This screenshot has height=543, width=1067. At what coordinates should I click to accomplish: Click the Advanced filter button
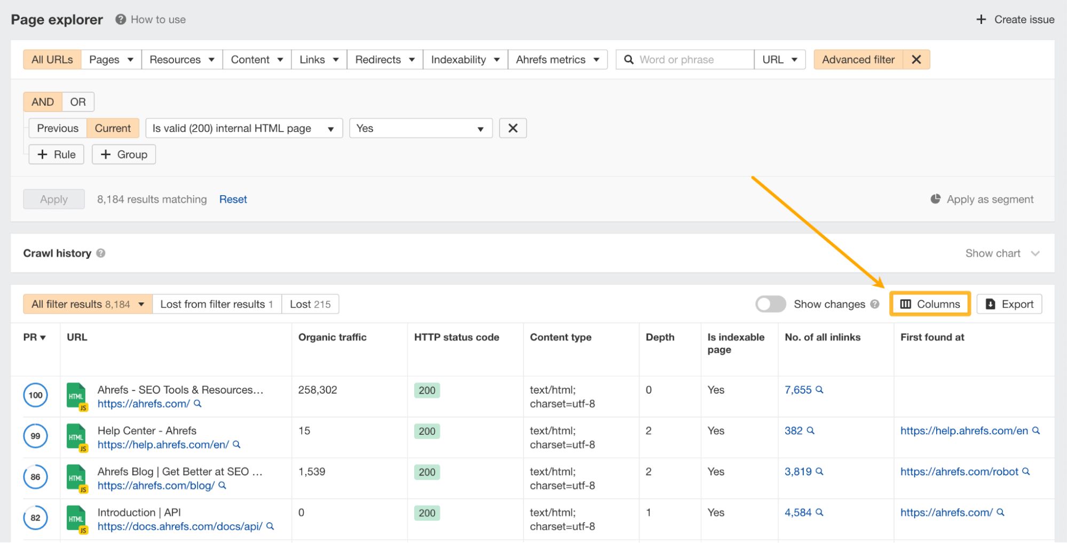858,60
